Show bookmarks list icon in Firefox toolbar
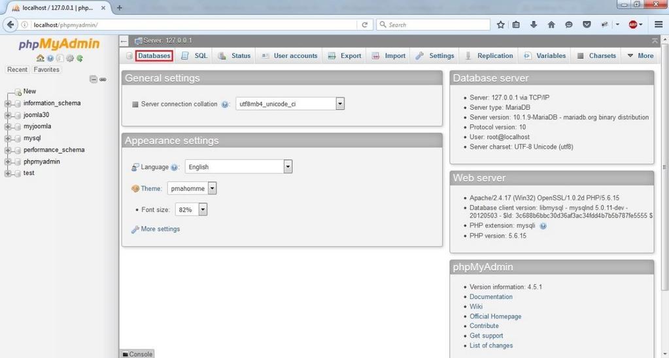The height and width of the screenshot is (358, 669). click(516, 25)
